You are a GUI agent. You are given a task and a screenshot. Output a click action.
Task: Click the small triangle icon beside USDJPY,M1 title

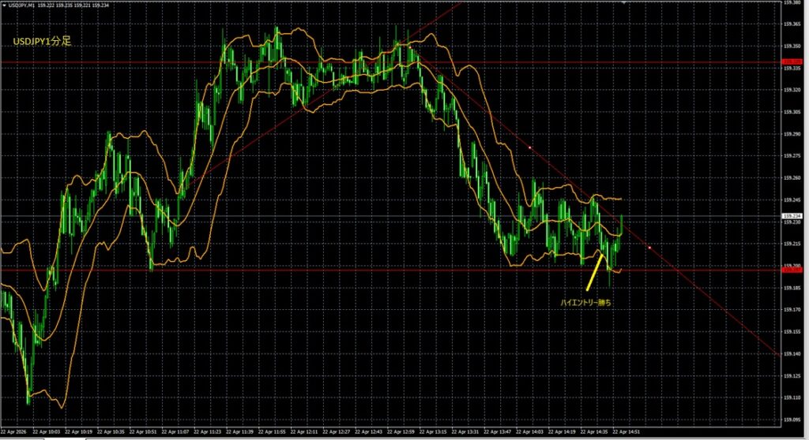(4, 6)
